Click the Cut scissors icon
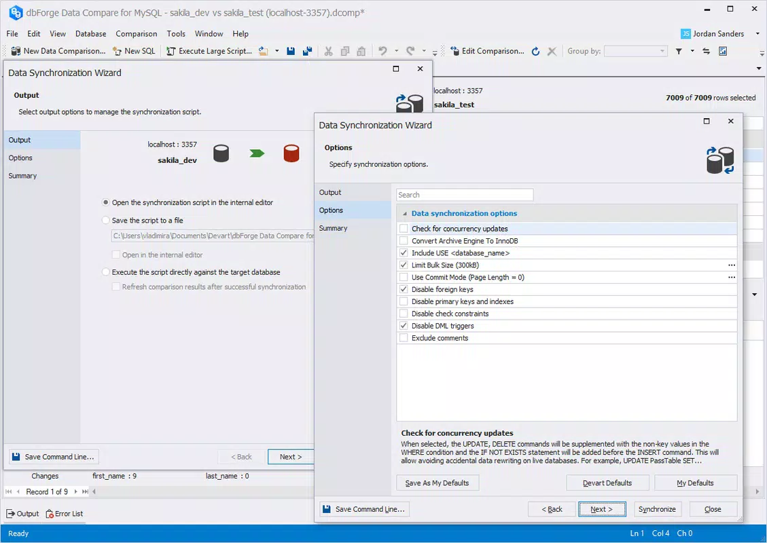This screenshot has width=767, height=543. (x=328, y=51)
